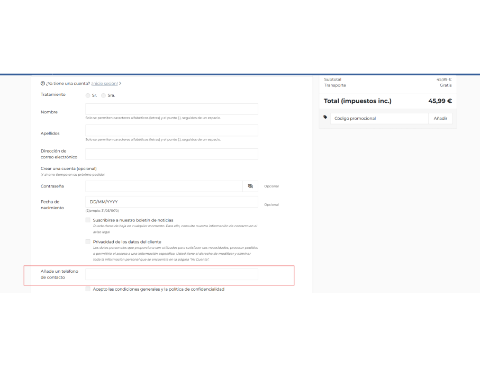Click the chevron after Inicie sesión
The image size is (480, 367).
[120, 83]
